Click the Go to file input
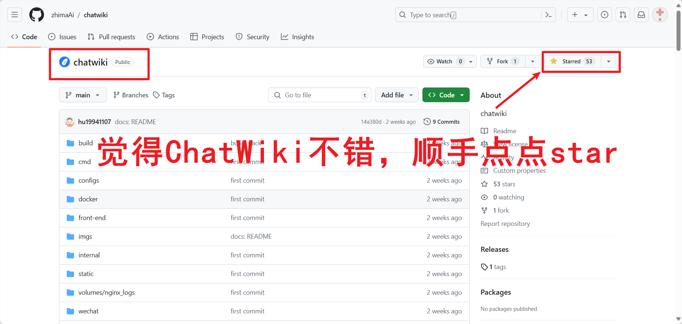The image size is (682, 324). coord(320,95)
